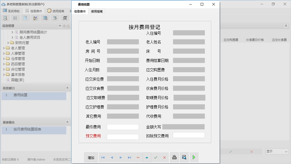Click the person/user toolbar icon
Screen dimensions: 291x164
(x=35, y=18)
